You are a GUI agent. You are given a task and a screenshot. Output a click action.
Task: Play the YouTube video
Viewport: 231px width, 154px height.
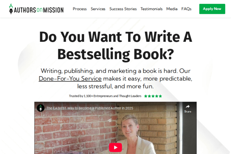pos(115,147)
